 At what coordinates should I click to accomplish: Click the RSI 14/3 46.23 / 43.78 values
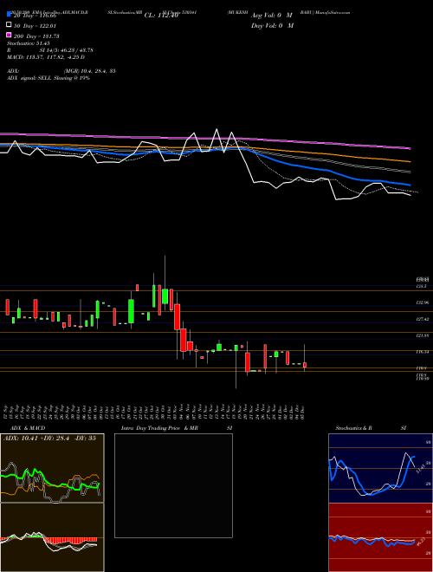click(67, 50)
